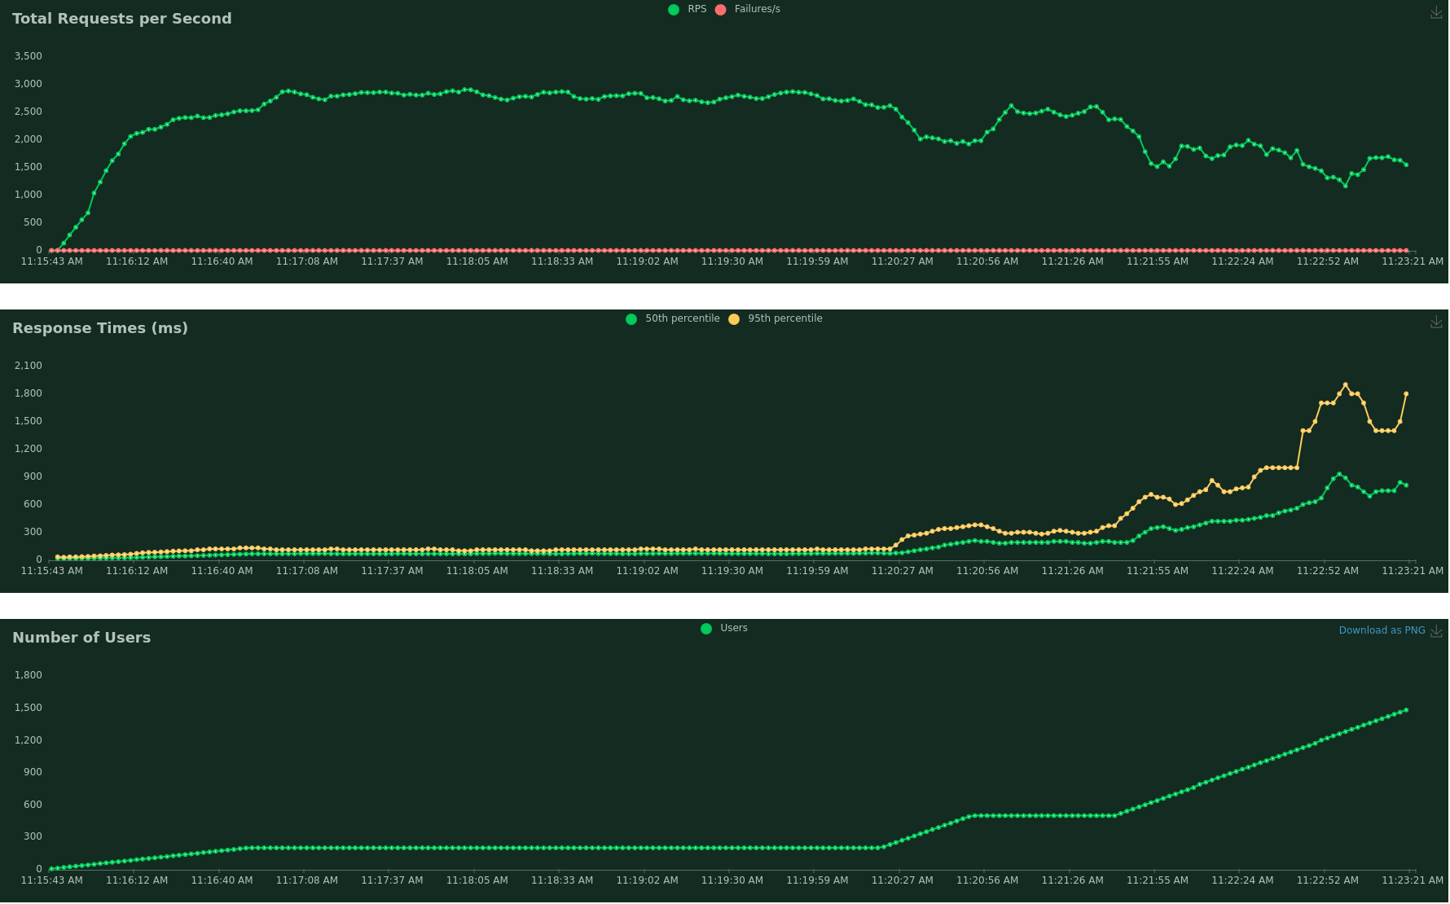The width and height of the screenshot is (1450, 904).
Task: Click 11:19:02 AM label under Number of Users chart
Action: [647, 880]
